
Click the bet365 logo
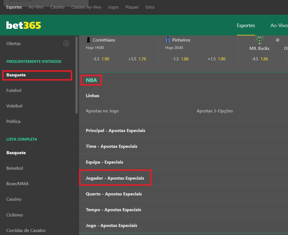(x=23, y=25)
